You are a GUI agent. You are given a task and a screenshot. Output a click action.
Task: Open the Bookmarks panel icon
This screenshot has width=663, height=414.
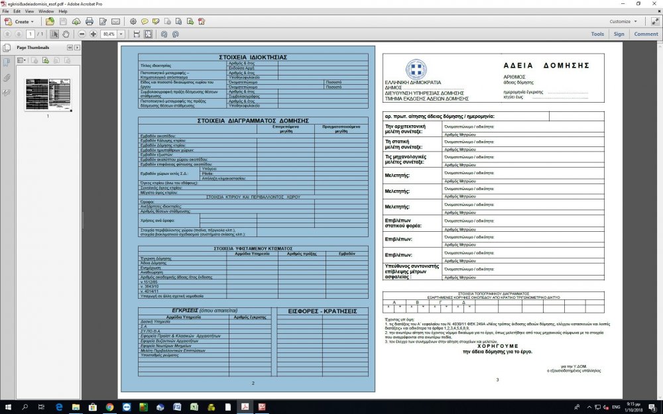click(7, 62)
